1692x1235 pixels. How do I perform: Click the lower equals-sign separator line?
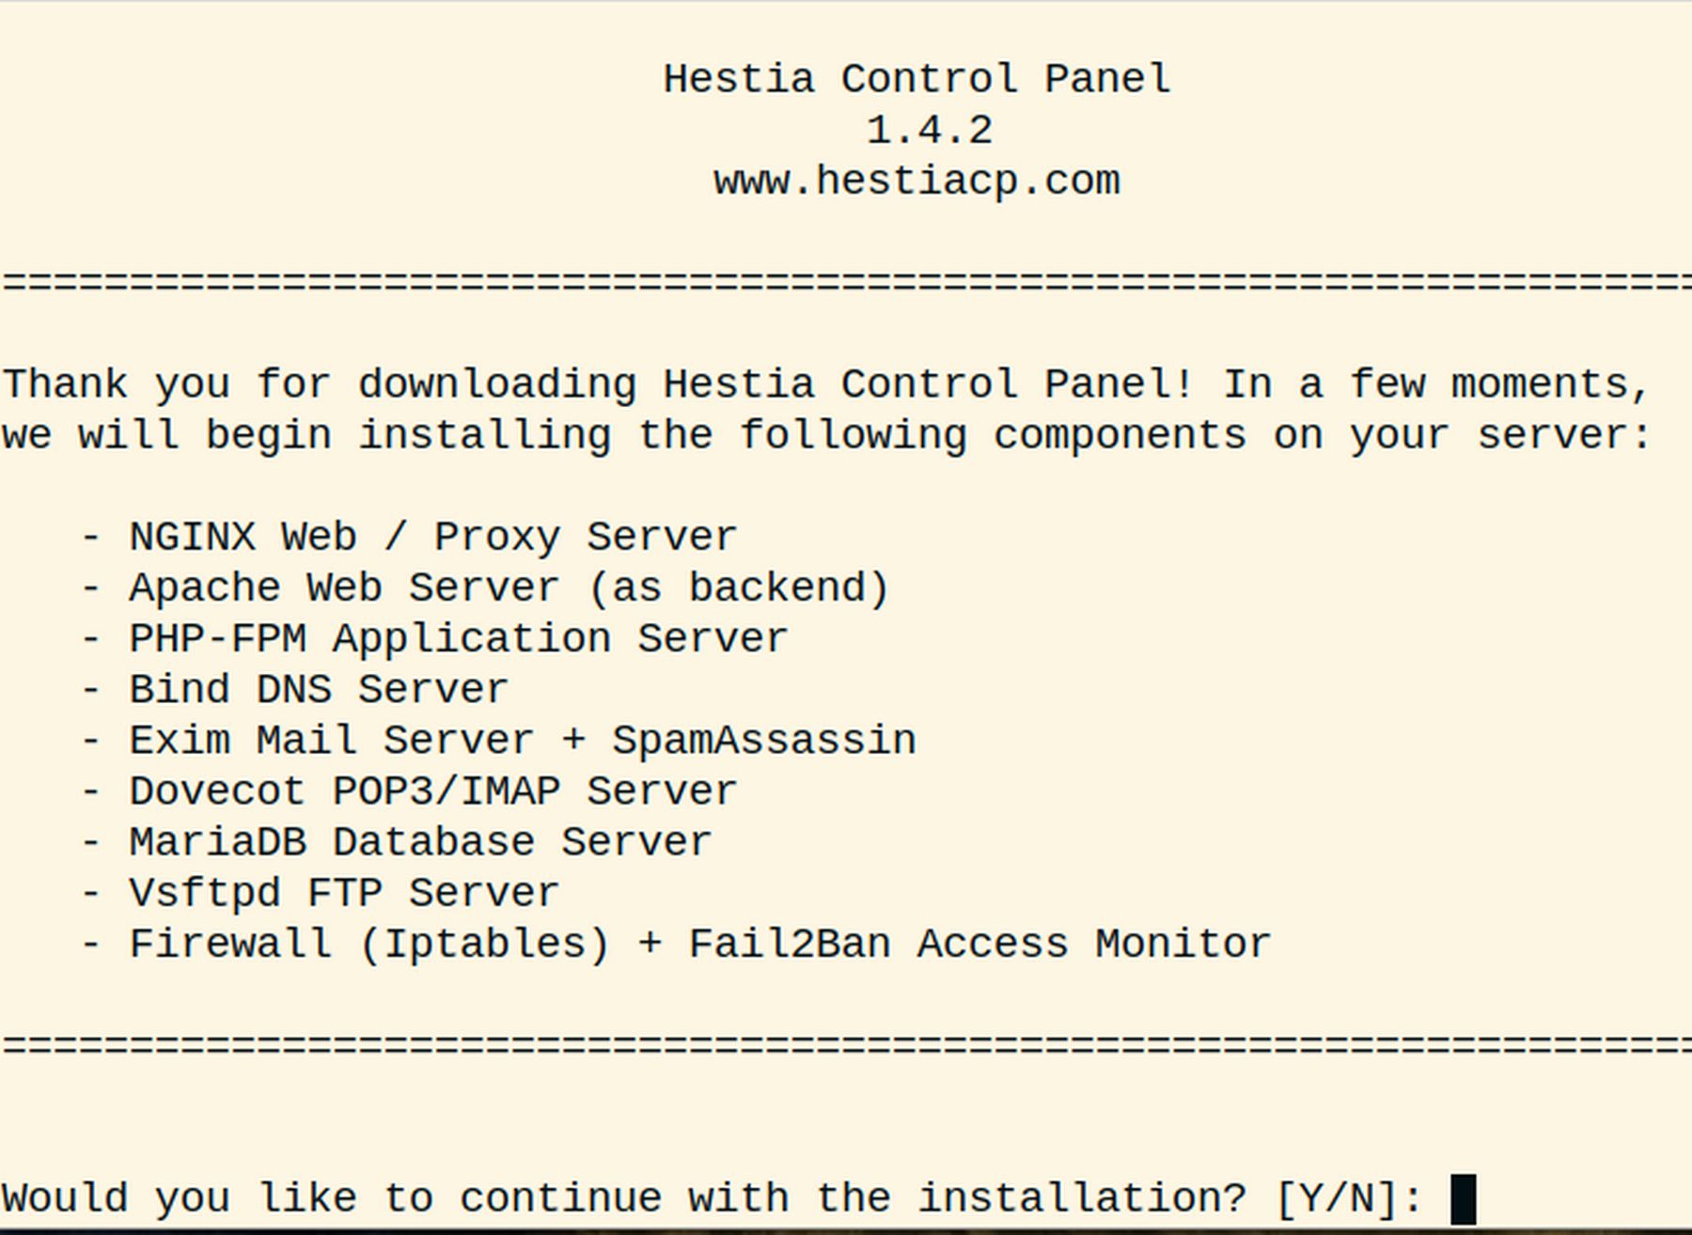pos(846,1045)
